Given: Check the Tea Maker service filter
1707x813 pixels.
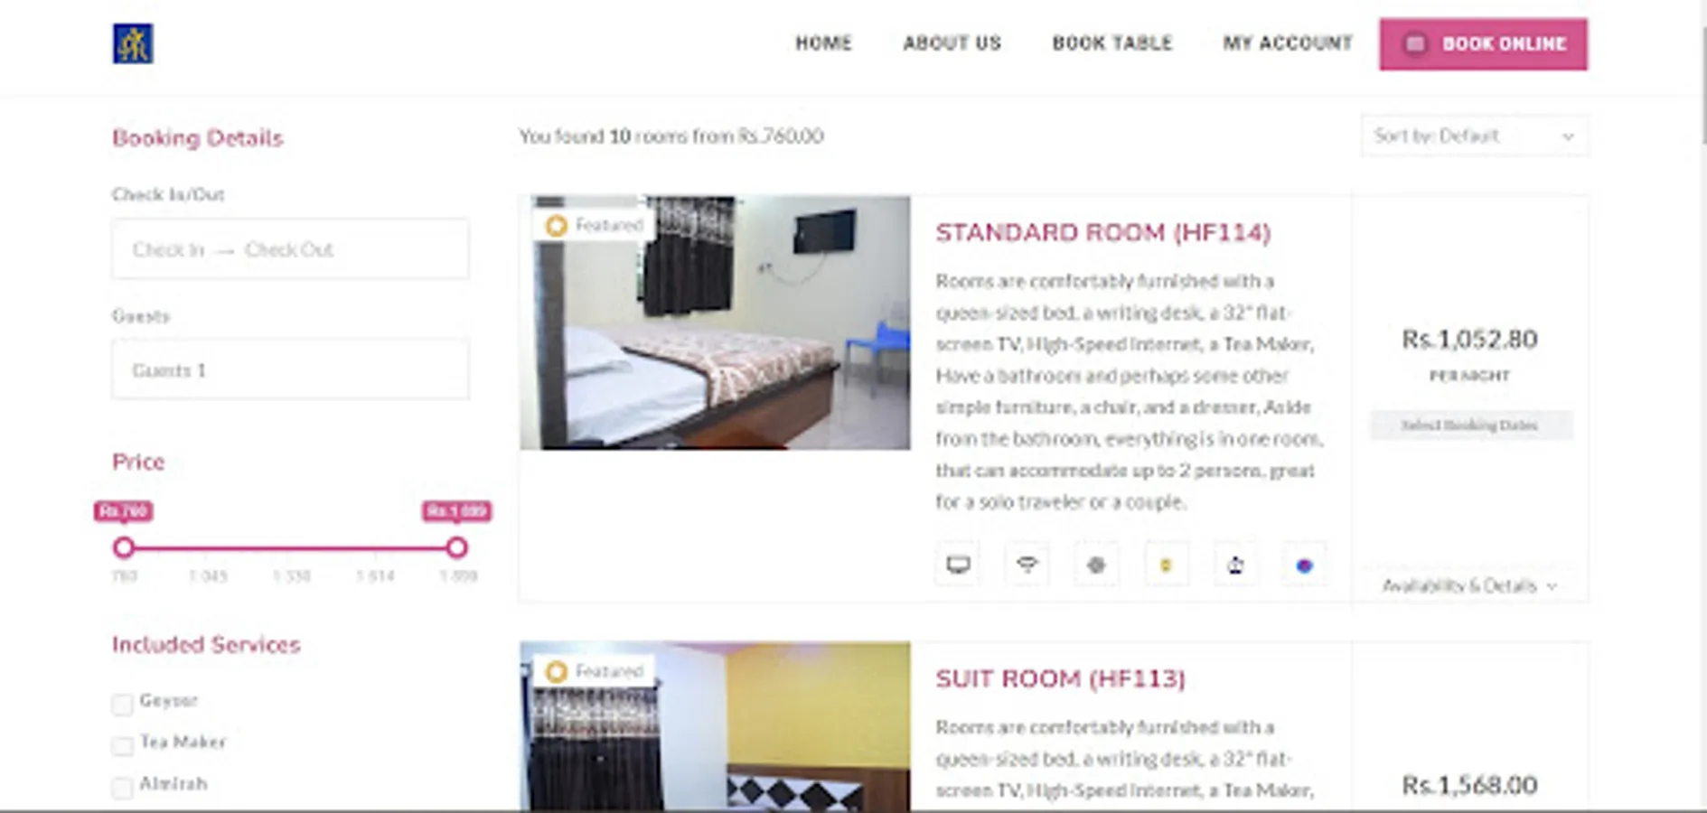Looking at the screenshot, I should [x=122, y=745].
